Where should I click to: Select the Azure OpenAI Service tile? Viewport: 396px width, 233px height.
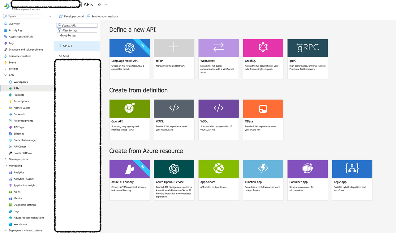click(174, 180)
